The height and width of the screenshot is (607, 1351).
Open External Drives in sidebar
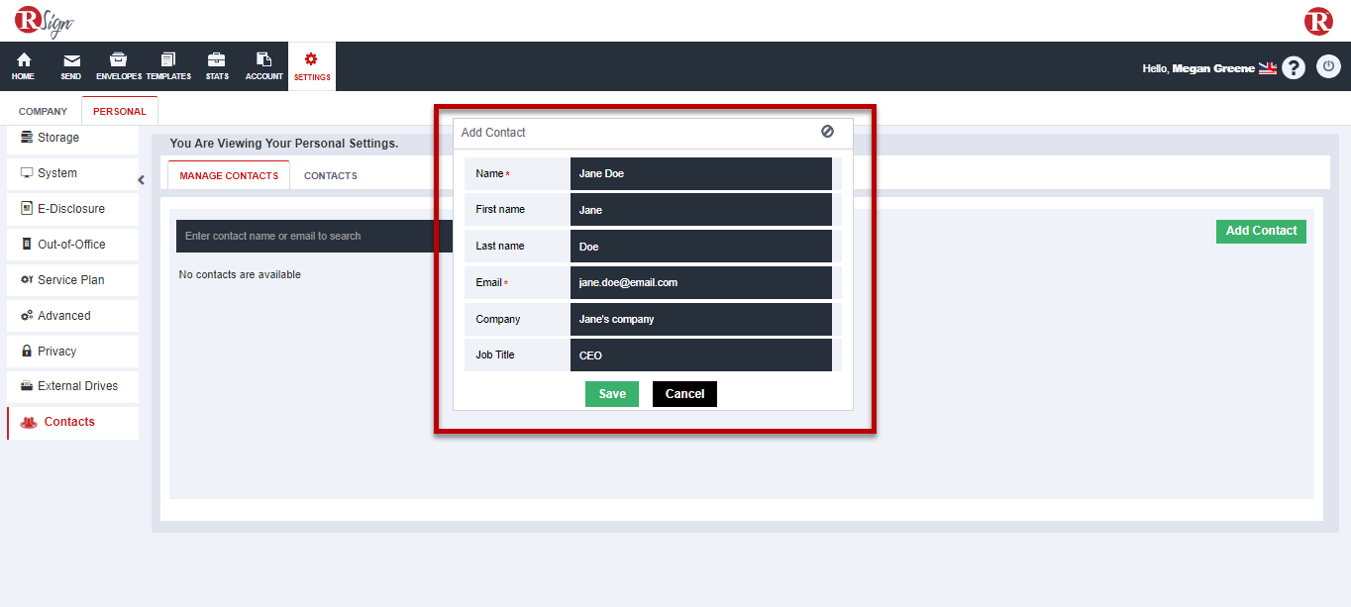73,386
